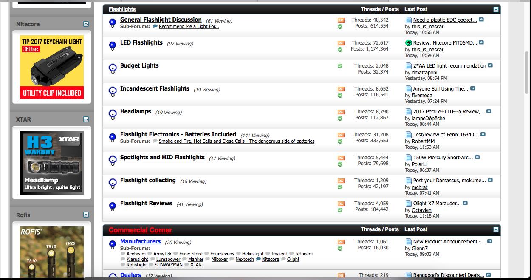This screenshot has width=531, height=280.
Task: Open Smoke and Fire, Hot Cells sub-forum
Action: [x=237, y=141]
